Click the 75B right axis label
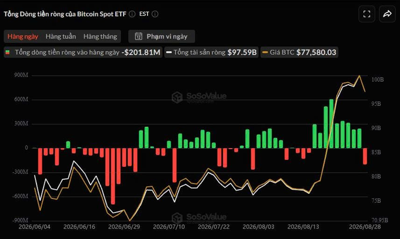This screenshot has height=239, width=400. (x=376, y=200)
